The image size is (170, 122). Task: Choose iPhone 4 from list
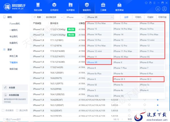pyautogui.click(x=152, y=90)
